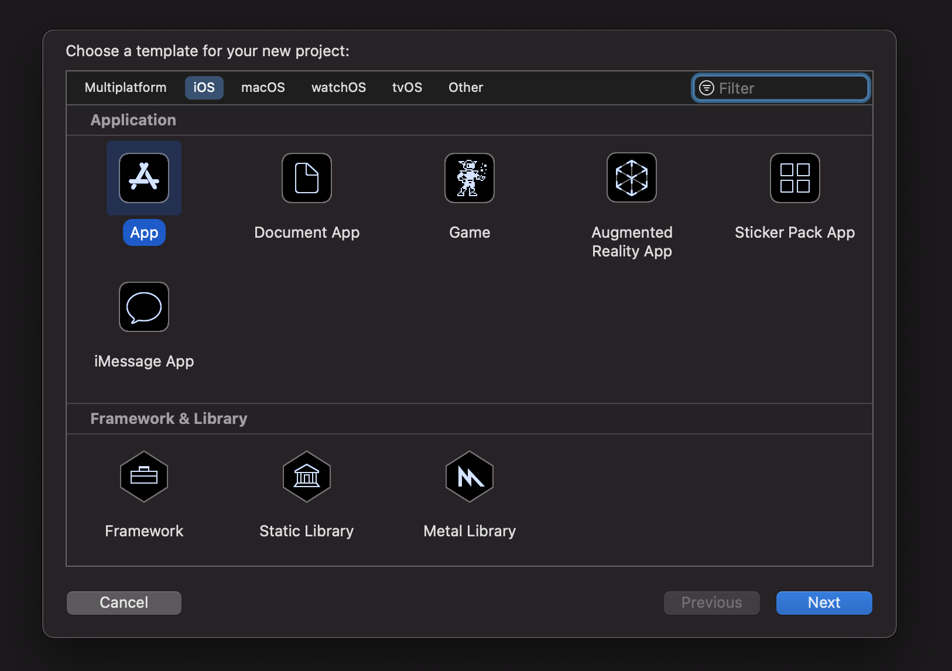Click the Augmented Reality App label
The image size is (952, 671).
[632, 242]
